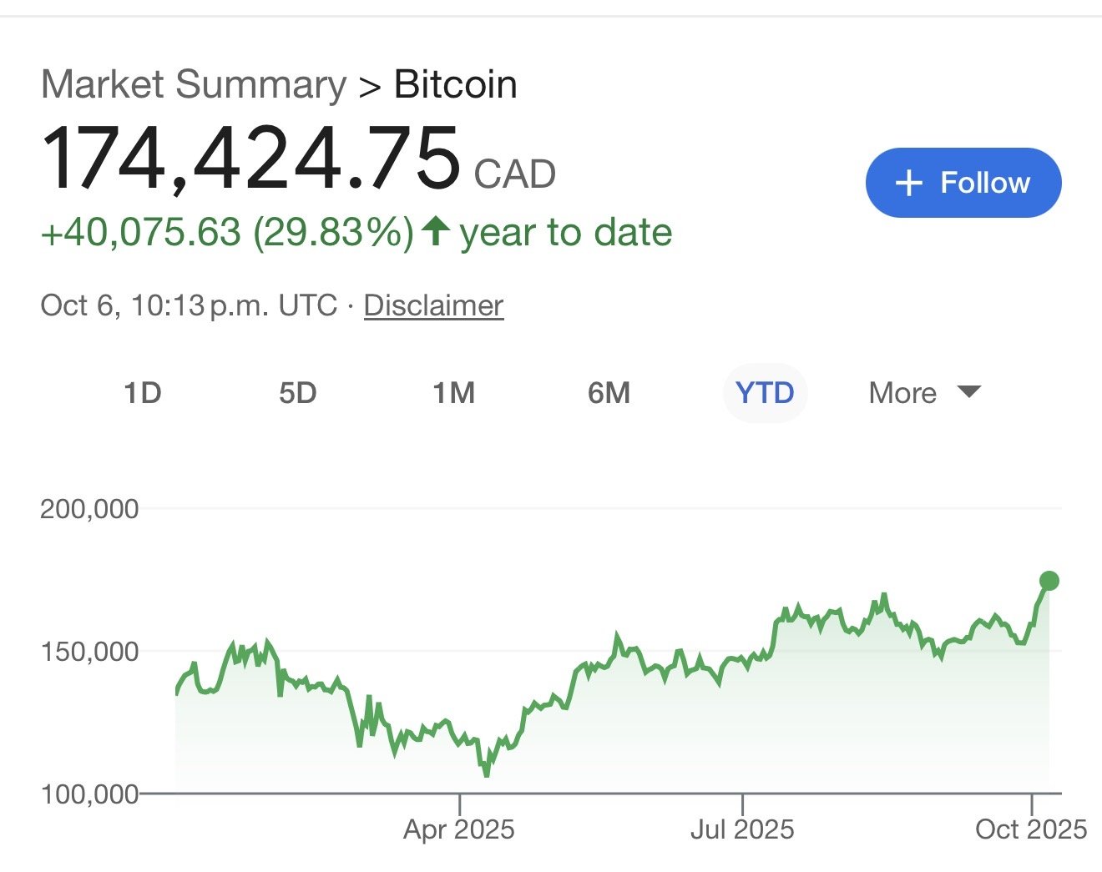Click the breadcrumb chevron before Bitcoin

click(x=370, y=87)
